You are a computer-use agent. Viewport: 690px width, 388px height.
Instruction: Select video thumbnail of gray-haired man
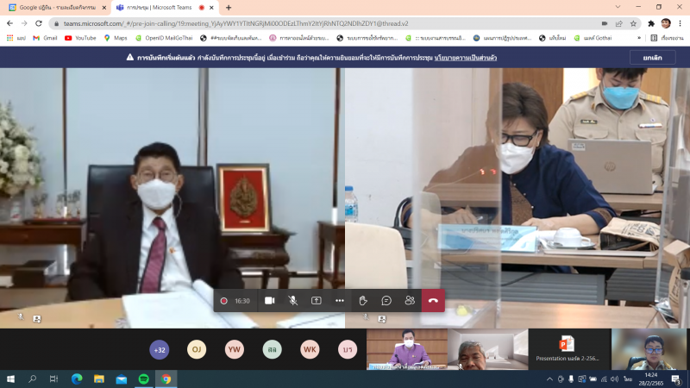pos(488,349)
